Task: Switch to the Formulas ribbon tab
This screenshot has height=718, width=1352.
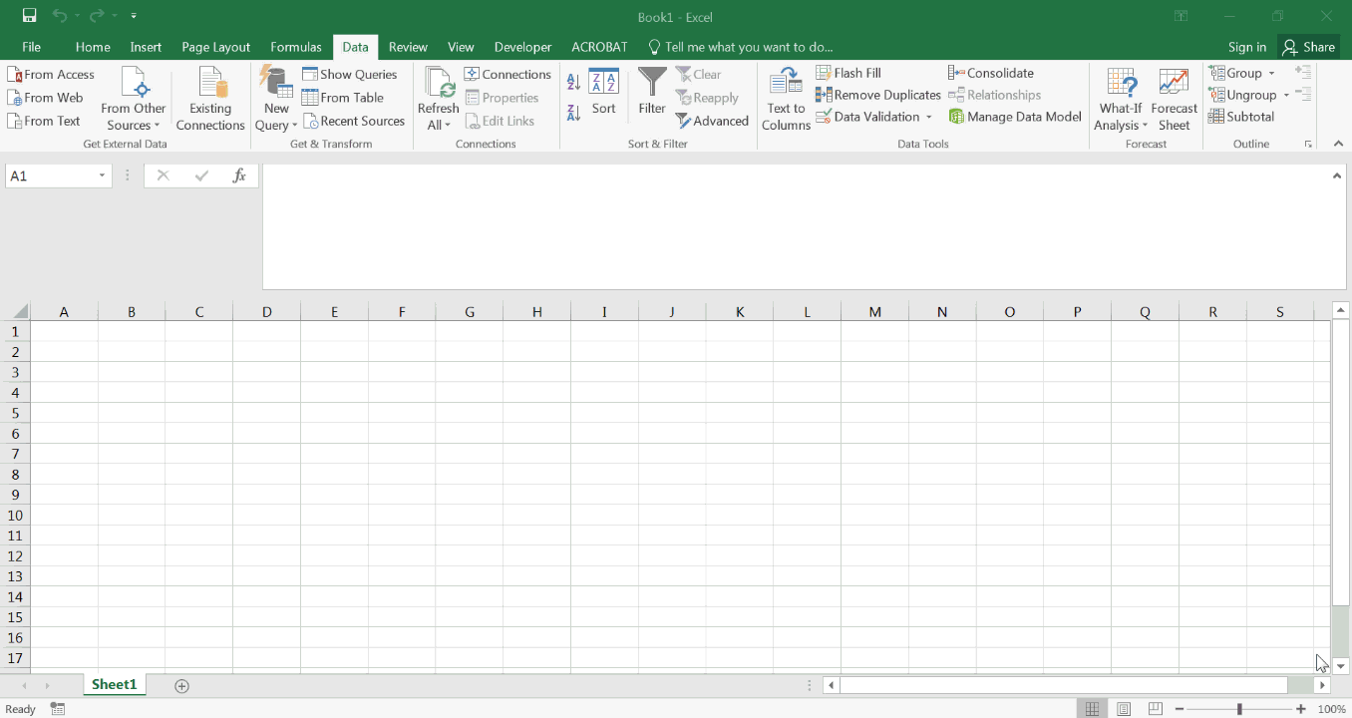Action: tap(296, 47)
